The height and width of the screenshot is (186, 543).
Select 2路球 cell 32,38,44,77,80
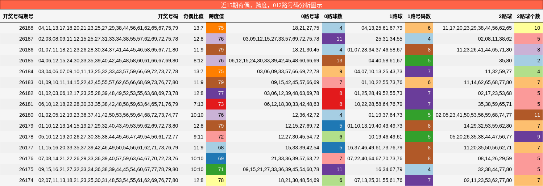click(495, 169)
